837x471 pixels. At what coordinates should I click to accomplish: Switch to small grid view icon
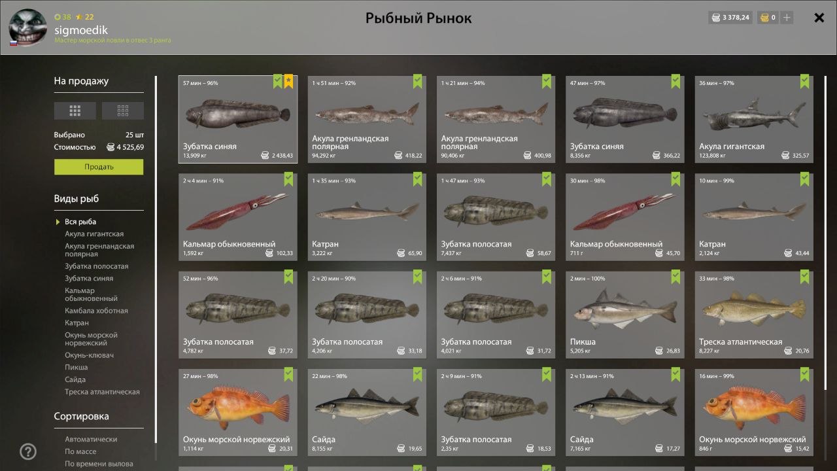click(123, 111)
